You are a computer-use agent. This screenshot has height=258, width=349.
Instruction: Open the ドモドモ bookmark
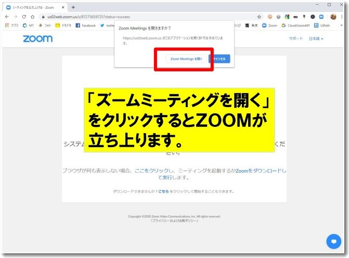63,25
